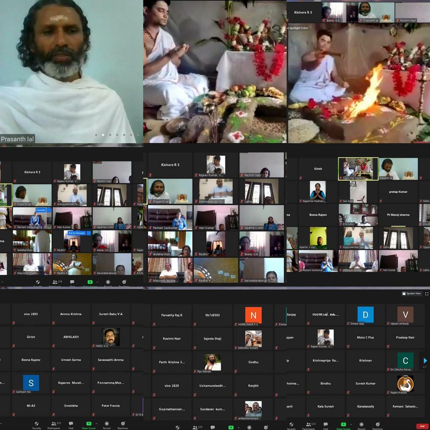Select the vijayan ambady V avatar tile
The height and width of the screenshot is (430, 430).
click(x=405, y=315)
